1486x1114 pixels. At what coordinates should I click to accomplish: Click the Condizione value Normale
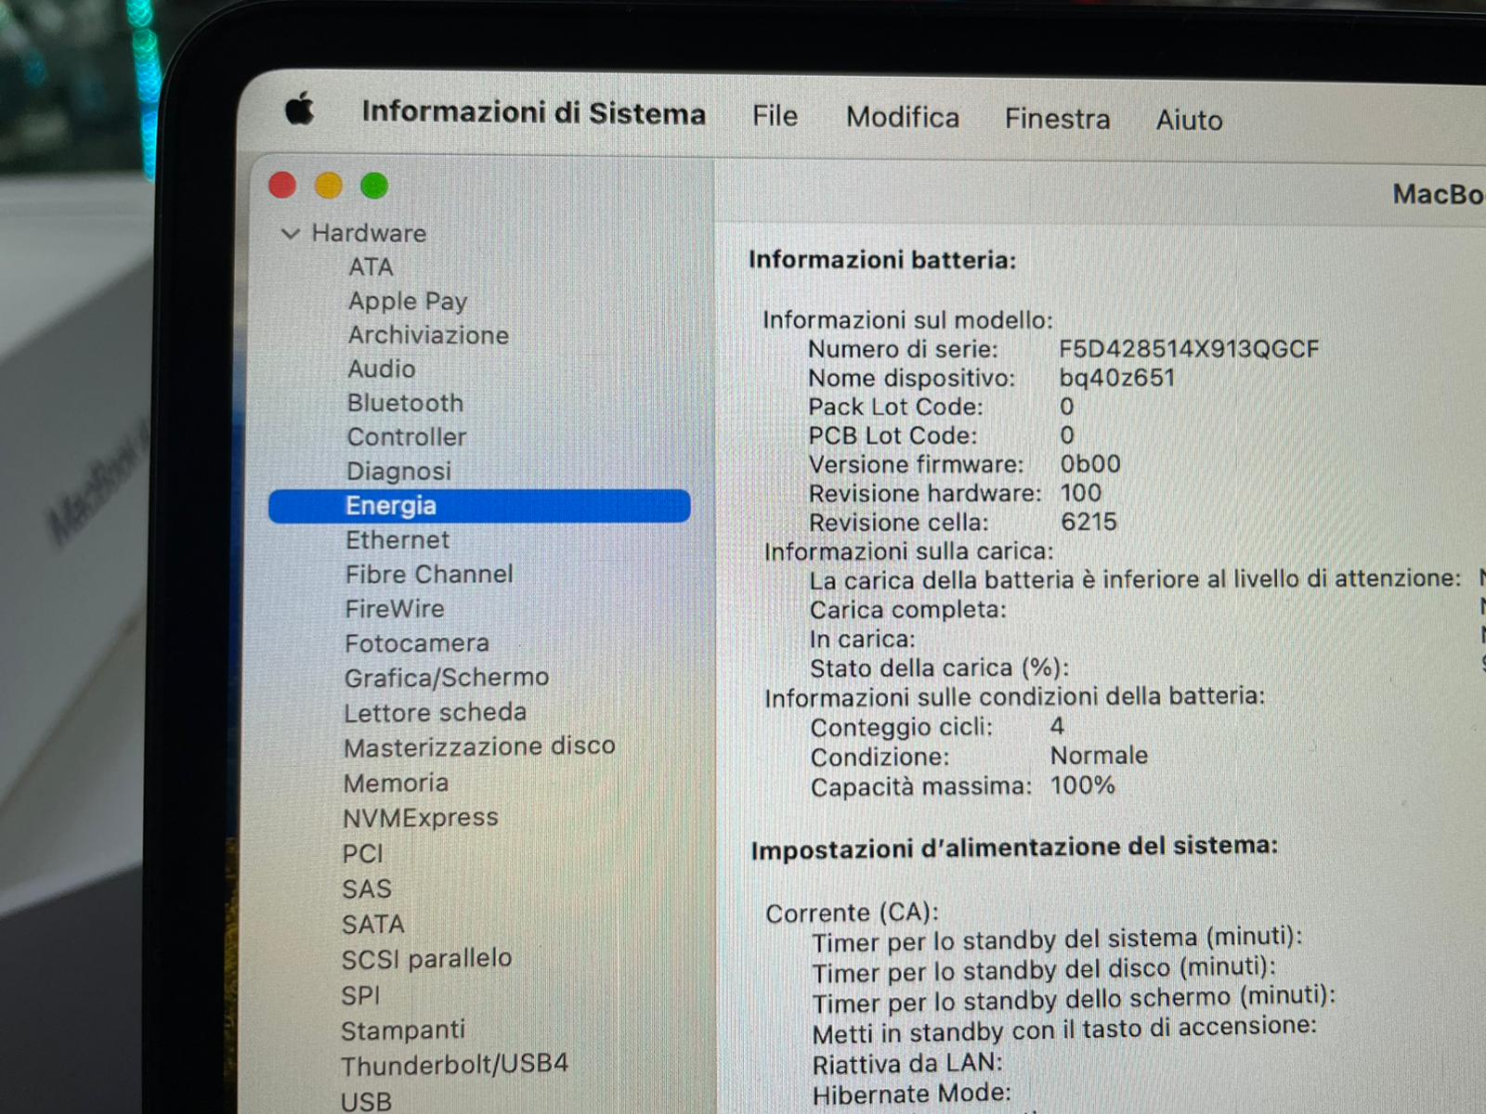[1099, 756]
